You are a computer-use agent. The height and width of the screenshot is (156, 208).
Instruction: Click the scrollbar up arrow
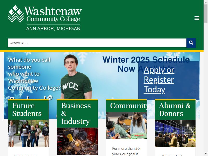[x=206, y=2]
